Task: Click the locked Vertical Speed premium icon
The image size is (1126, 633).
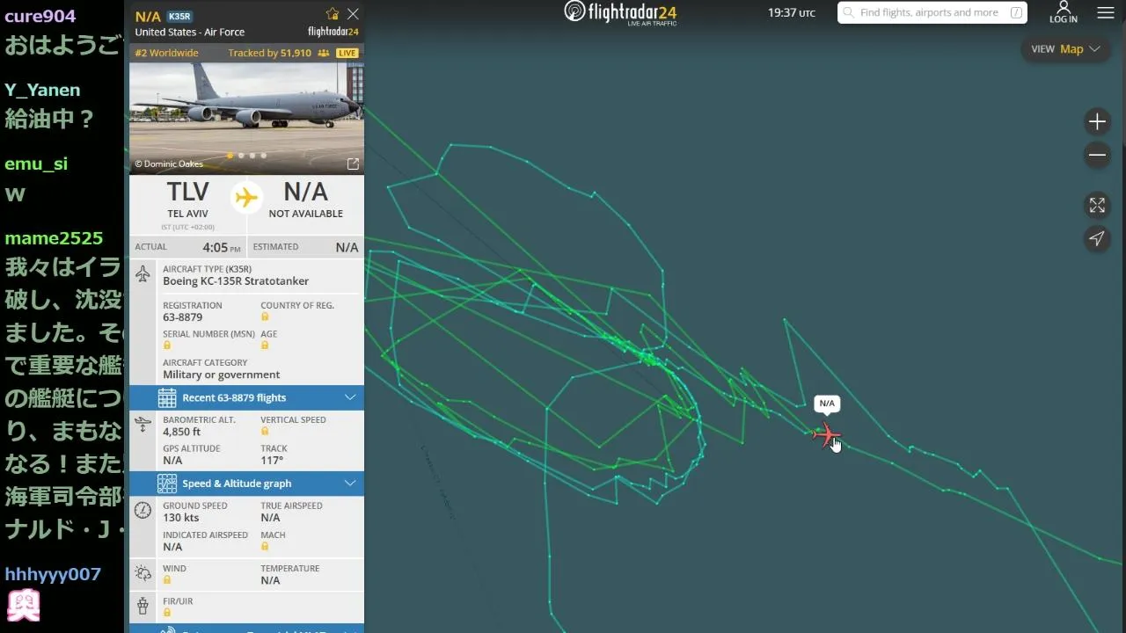Action: pyautogui.click(x=265, y=432)
